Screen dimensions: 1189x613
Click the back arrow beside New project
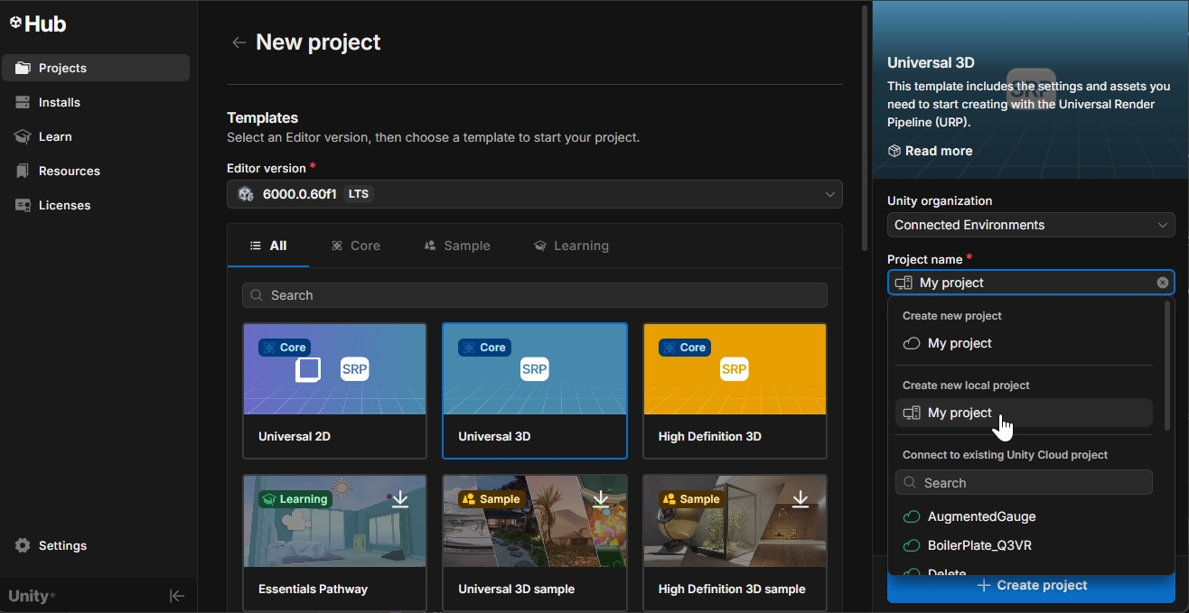pyautogui.click(x=239, y=42)
